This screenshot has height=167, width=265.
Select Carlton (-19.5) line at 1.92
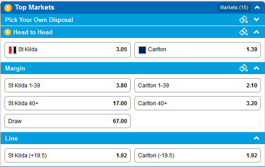point(197,155)
